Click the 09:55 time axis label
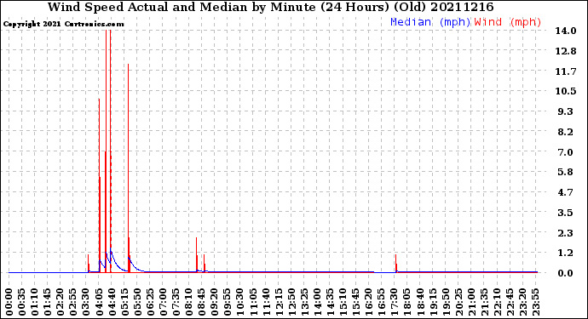 click(x=228, y=301)
